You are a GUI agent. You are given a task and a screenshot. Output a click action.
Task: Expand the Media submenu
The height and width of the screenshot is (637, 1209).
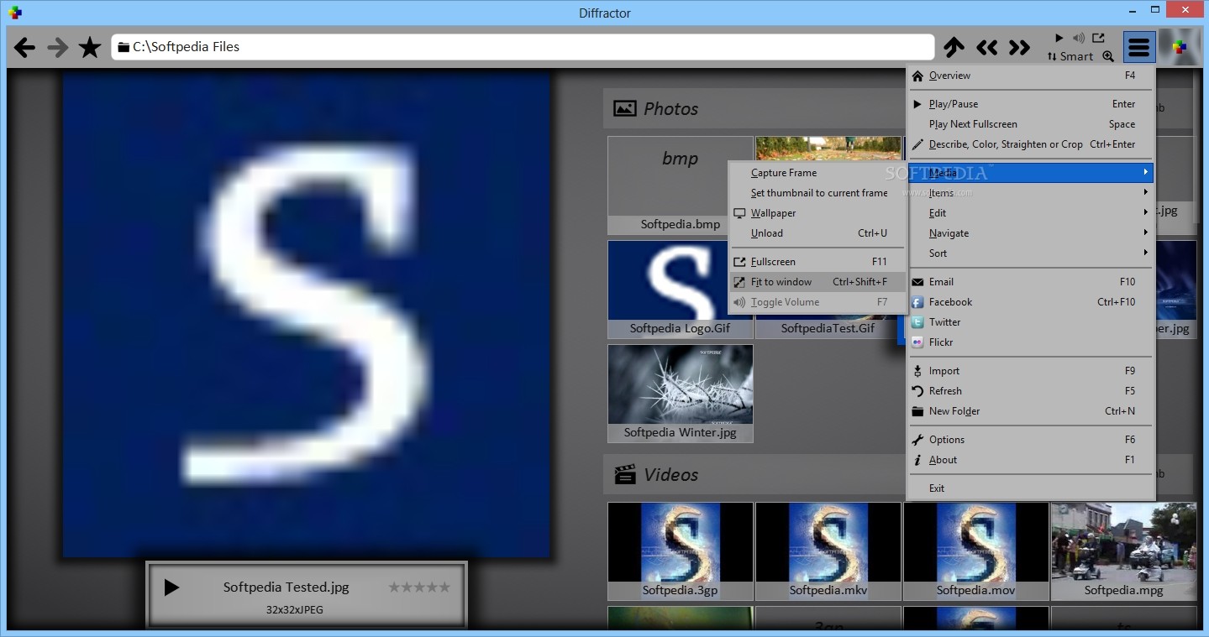(x=1031, y=173)
